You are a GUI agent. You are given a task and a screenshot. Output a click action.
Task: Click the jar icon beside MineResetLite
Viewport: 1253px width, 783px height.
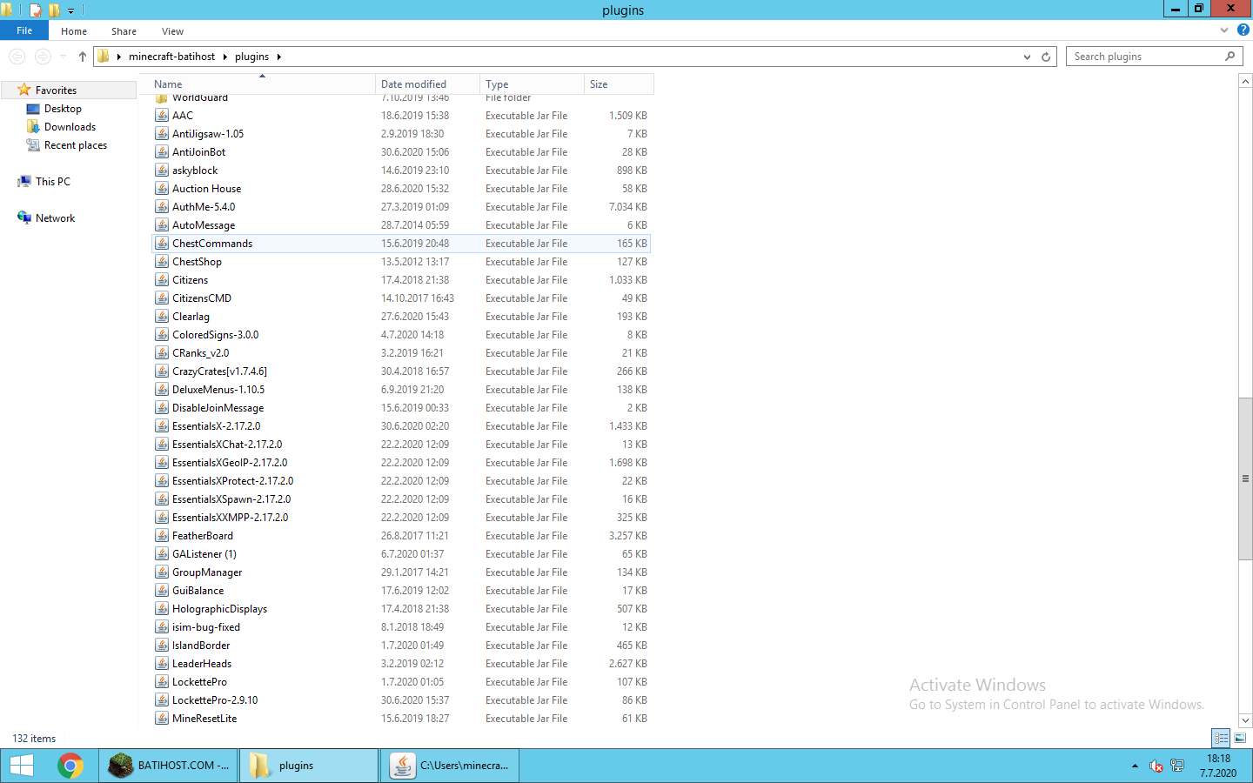coord(162,719)
